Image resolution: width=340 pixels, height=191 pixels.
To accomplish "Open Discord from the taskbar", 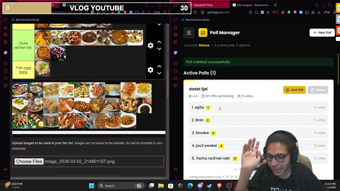I will (200, 186).
